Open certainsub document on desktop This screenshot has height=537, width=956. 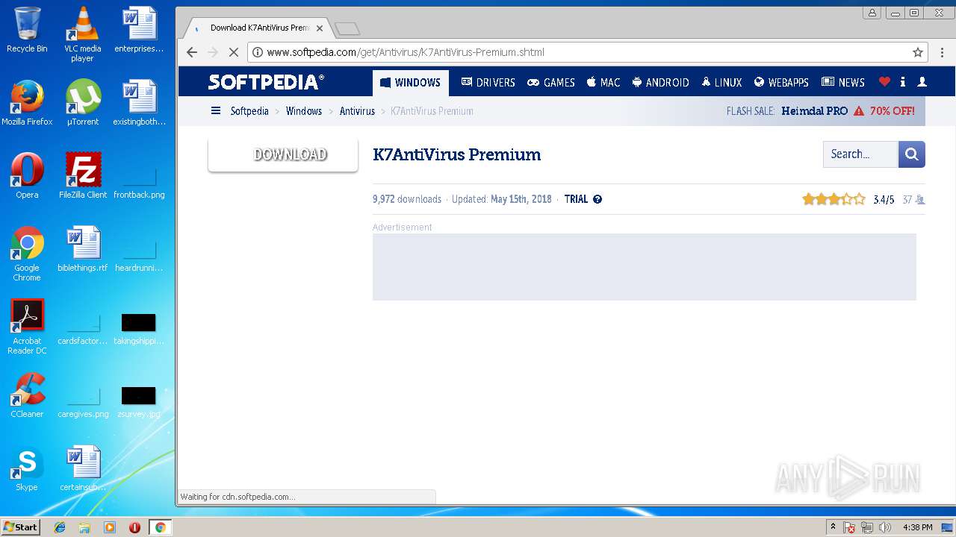(82, 468)
